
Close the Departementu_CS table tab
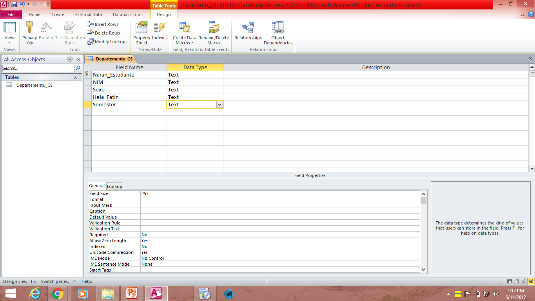click(531, 59)
